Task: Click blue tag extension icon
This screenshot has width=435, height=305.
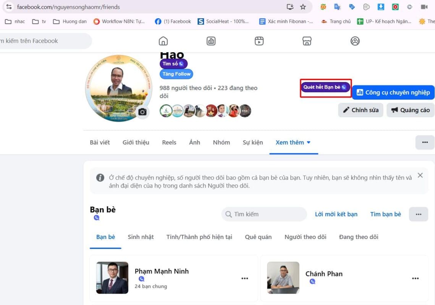Action: coord(352,7)
